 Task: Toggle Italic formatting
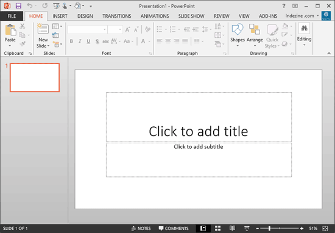coord(80,41)
